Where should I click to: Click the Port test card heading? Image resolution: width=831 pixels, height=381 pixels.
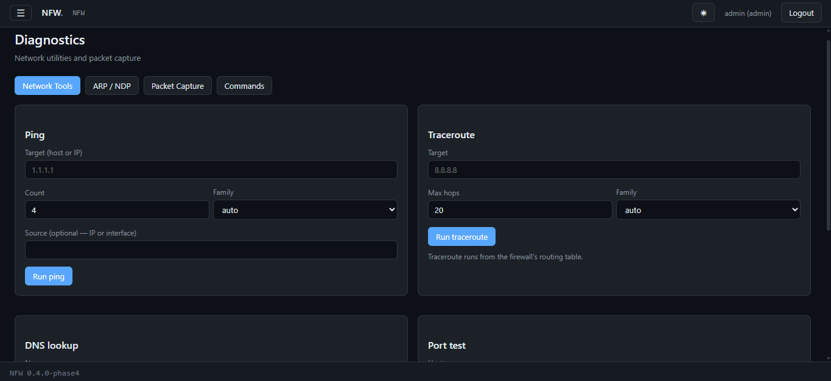point(447,345)
